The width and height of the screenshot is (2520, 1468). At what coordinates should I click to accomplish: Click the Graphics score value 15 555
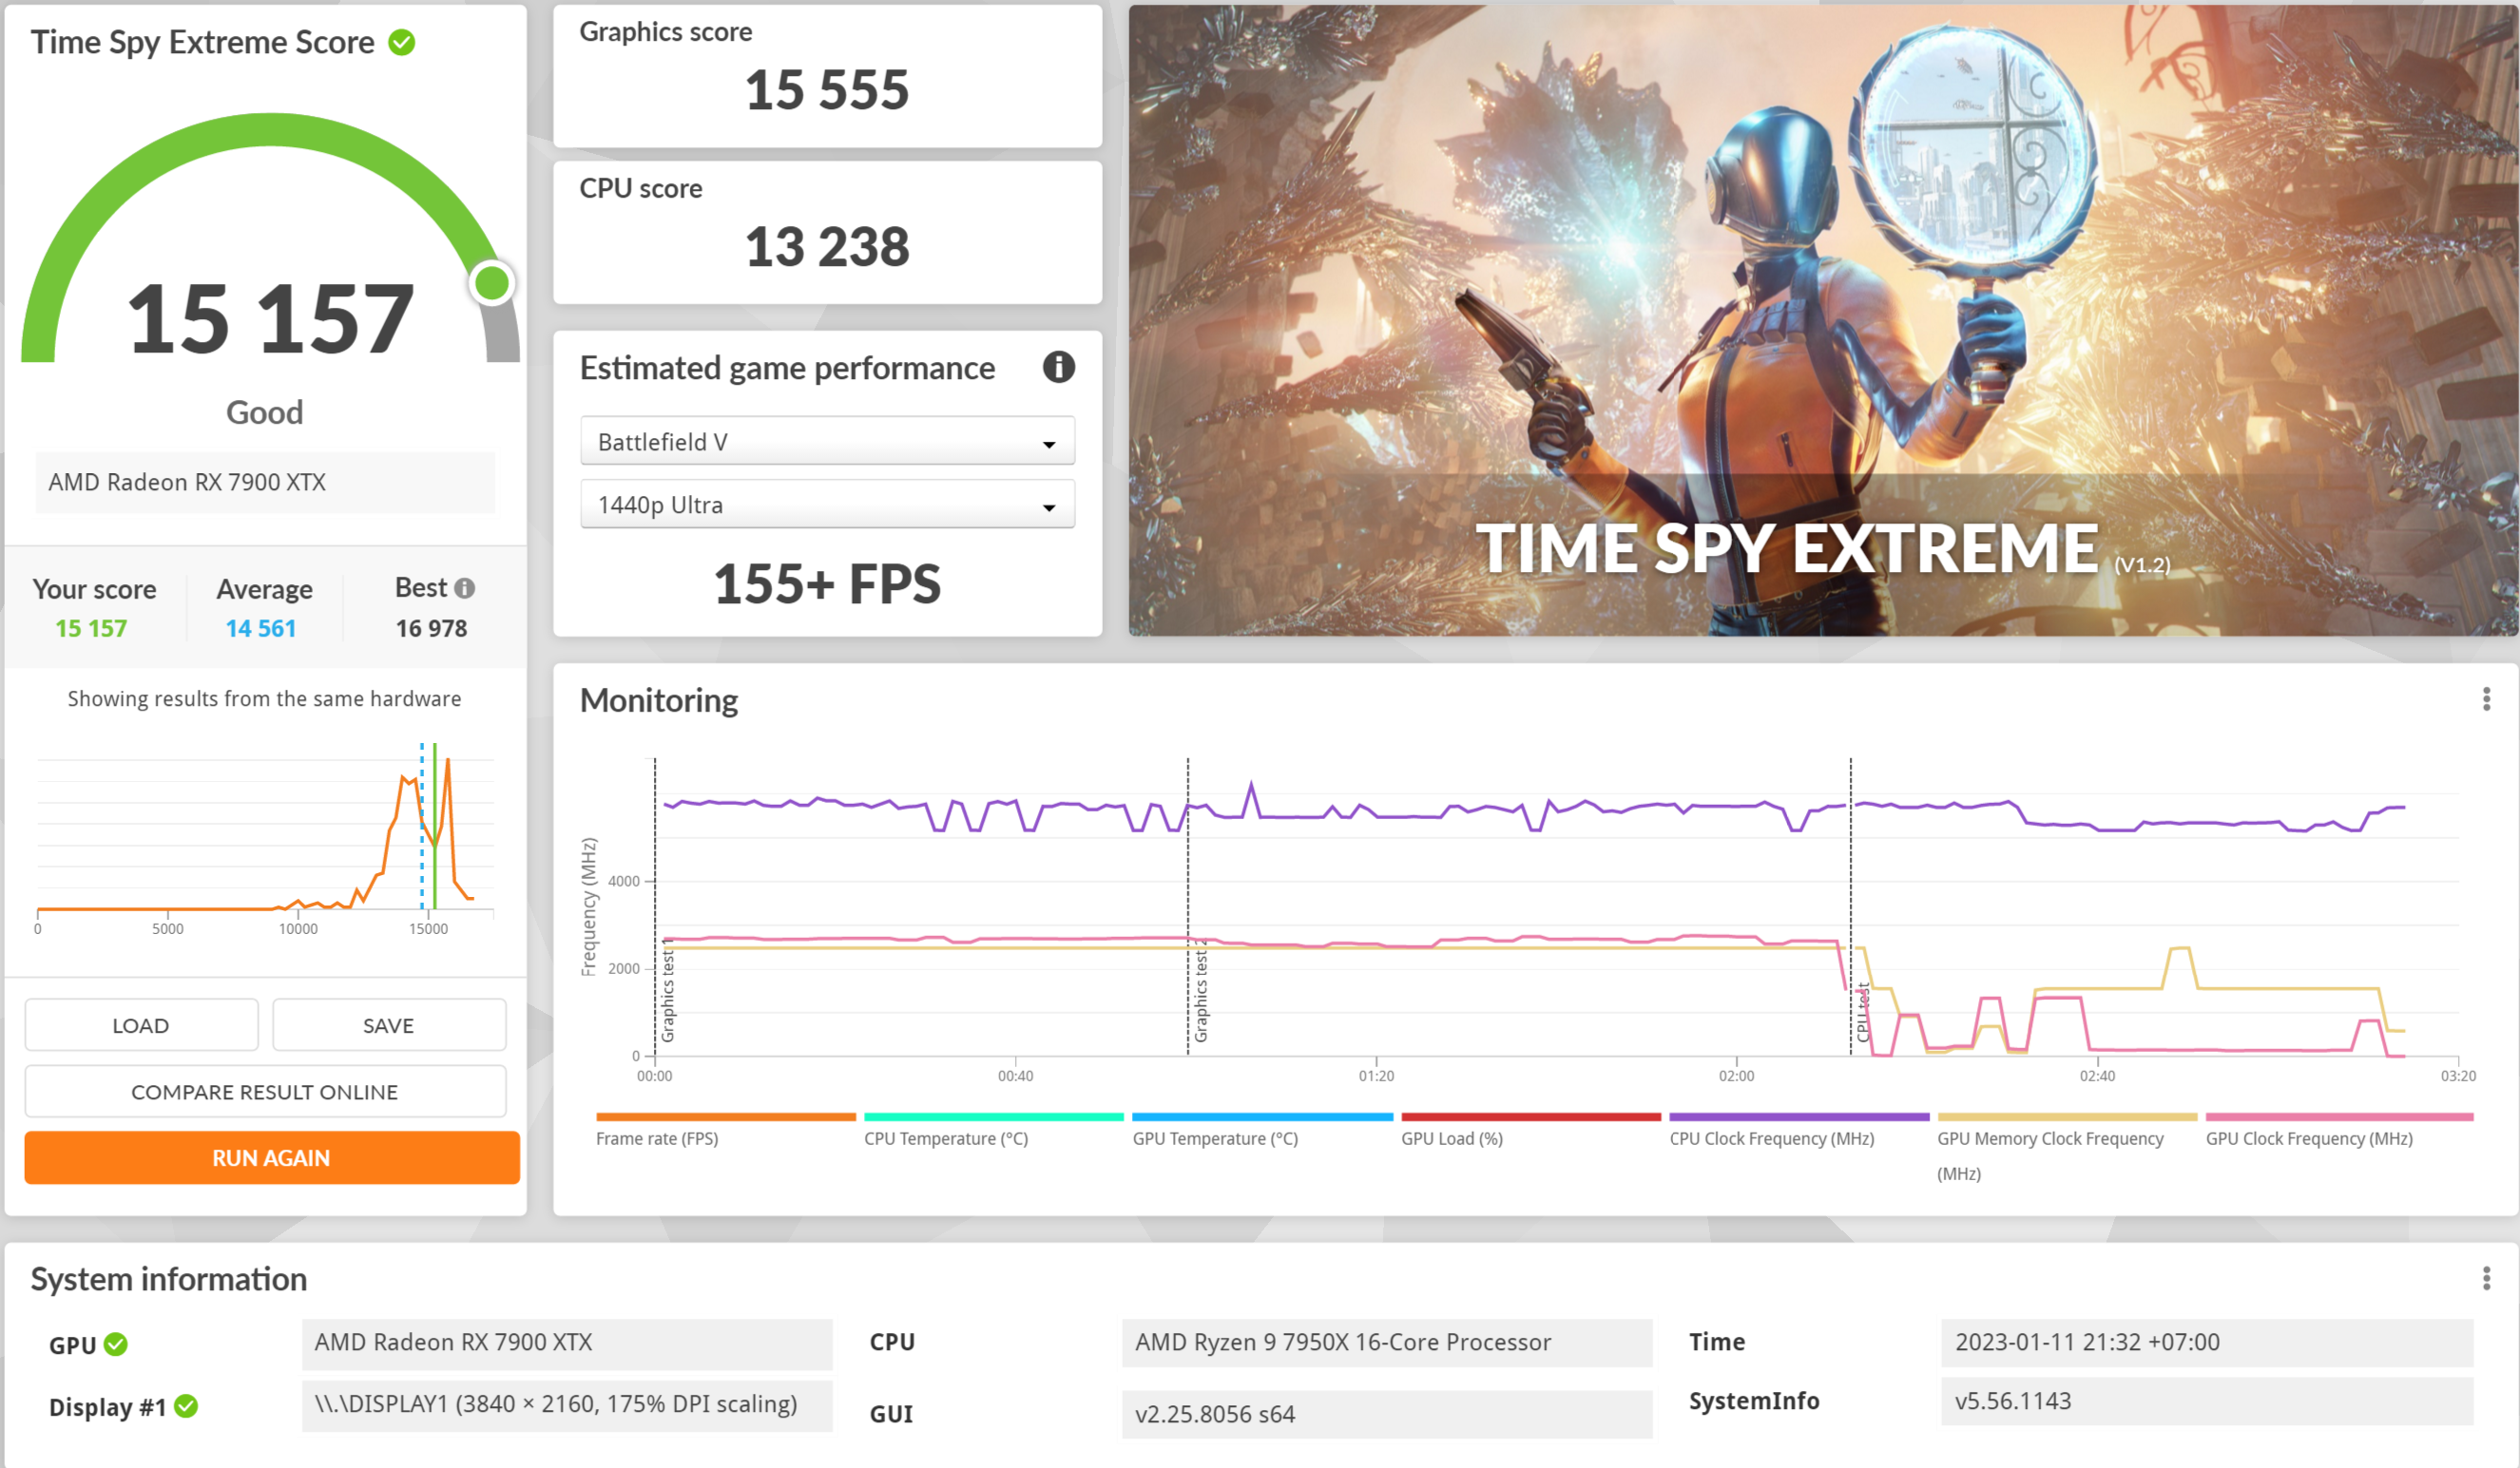[827, 91]
